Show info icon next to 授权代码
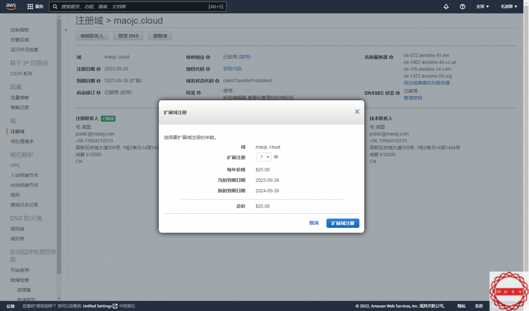 (208, 69)
